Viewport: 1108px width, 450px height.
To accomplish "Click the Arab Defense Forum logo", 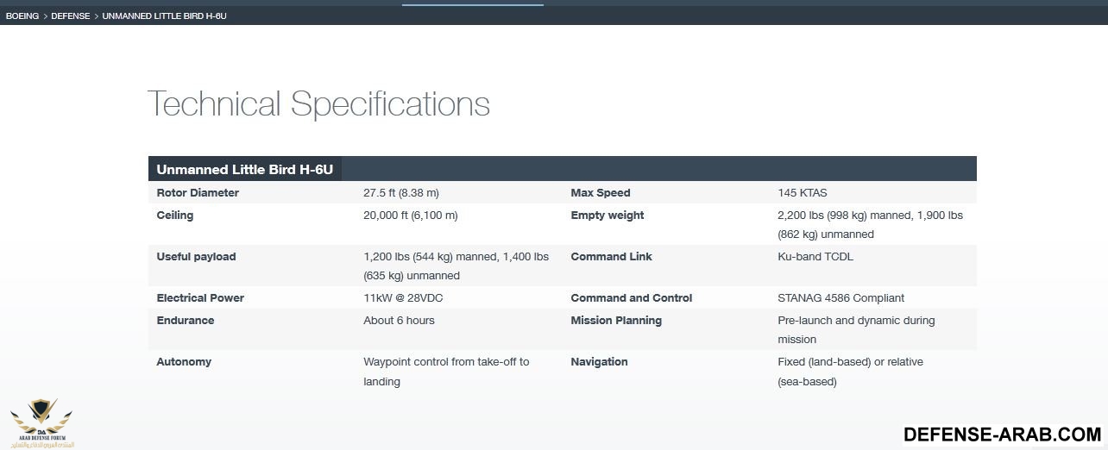I will tap(41, 422).
